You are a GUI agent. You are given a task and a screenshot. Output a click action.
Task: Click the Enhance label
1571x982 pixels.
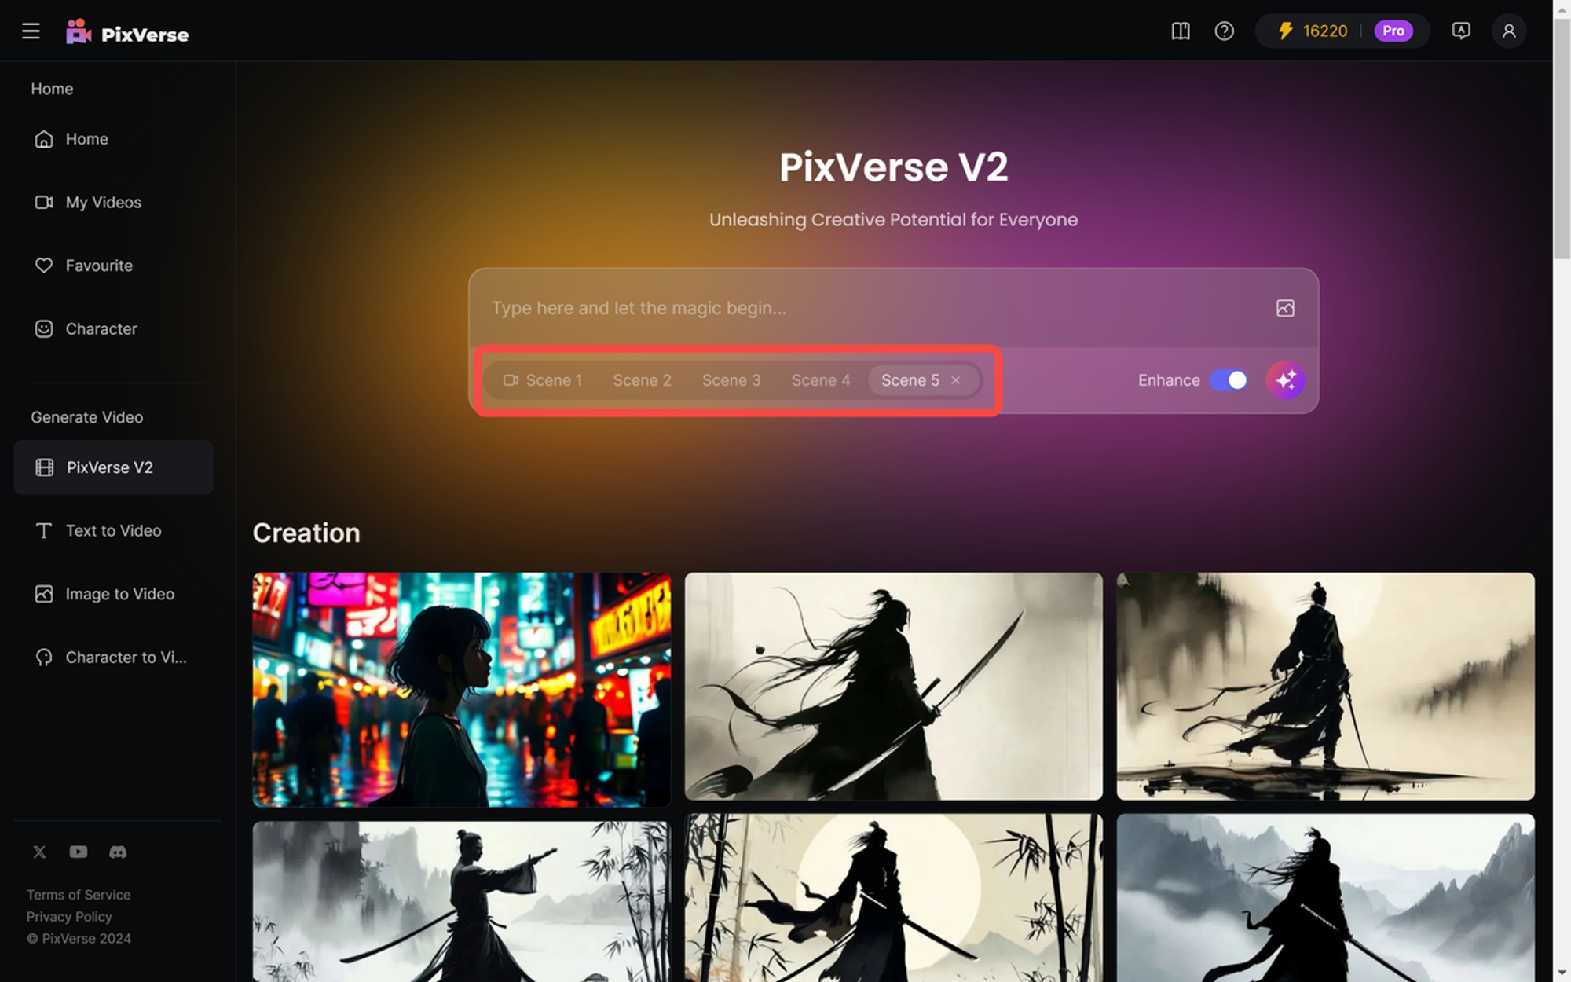coord(1169,380)
